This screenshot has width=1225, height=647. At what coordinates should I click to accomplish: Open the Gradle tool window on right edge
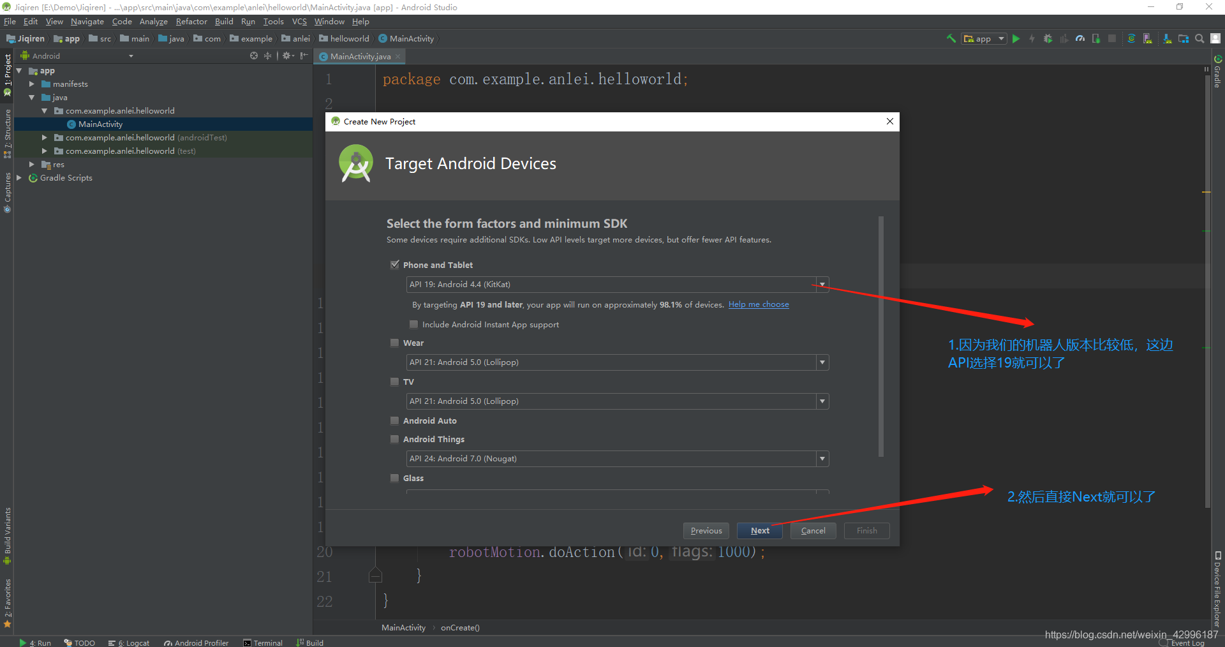tap(1217, 71)
